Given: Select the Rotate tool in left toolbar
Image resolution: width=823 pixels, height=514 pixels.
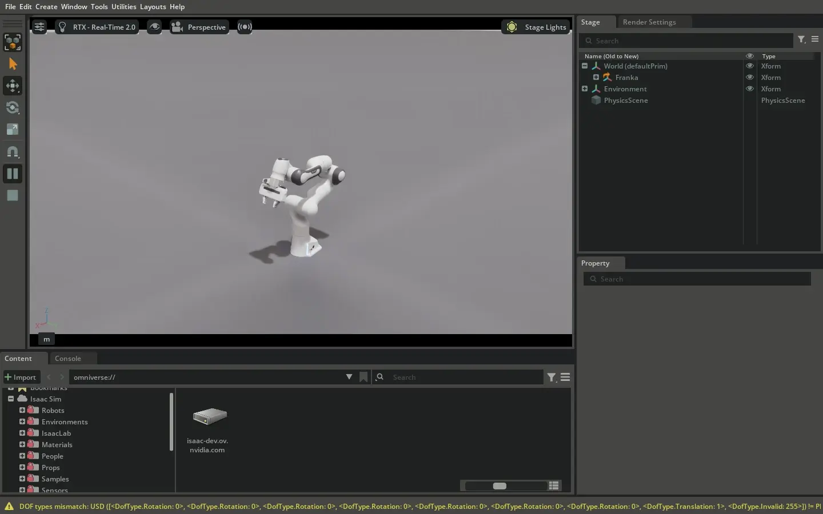Looking at the screenshot, I should coord(13,107).
